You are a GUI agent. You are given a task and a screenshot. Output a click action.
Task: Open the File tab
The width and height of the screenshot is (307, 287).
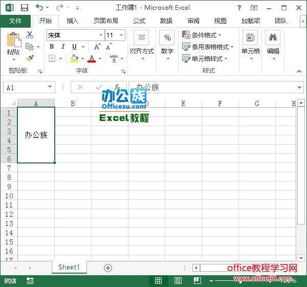[15, 21]
